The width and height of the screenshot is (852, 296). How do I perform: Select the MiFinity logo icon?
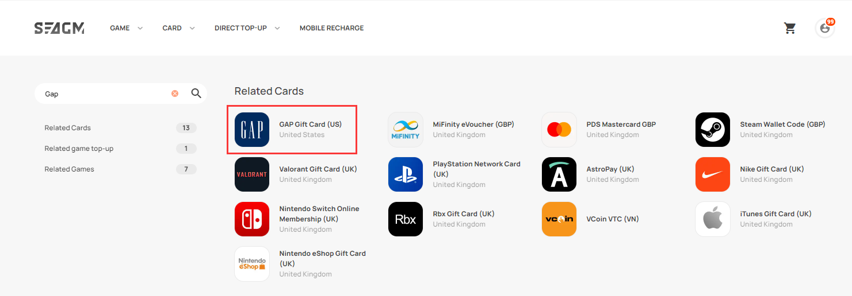pos(406,130)
